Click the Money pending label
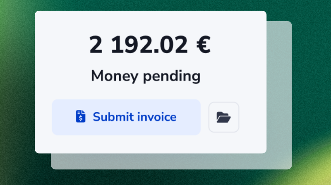The height and width of the screenshot is (185, 331). [x=146, y=76]
